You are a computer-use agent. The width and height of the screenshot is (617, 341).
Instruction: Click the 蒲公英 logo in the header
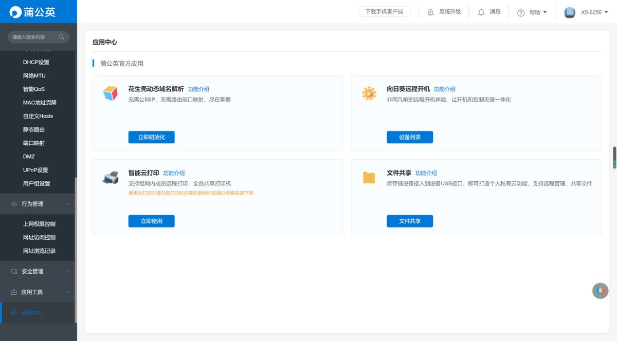[33, 12]
